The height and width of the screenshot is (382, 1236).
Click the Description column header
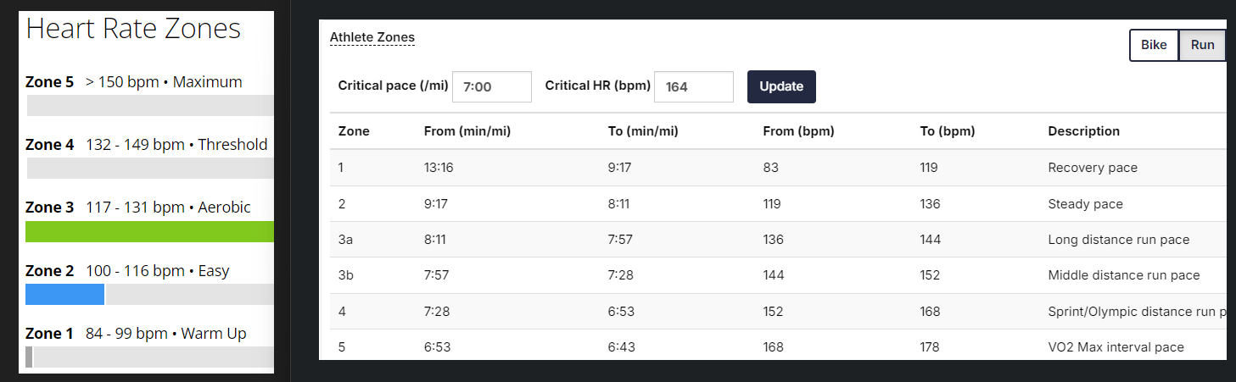click(1083, 131)
